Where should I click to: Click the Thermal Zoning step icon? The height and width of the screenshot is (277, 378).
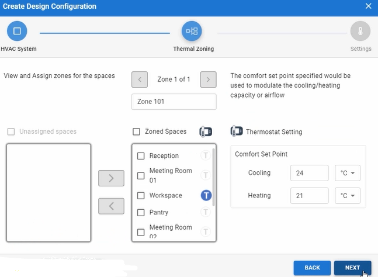192,31
